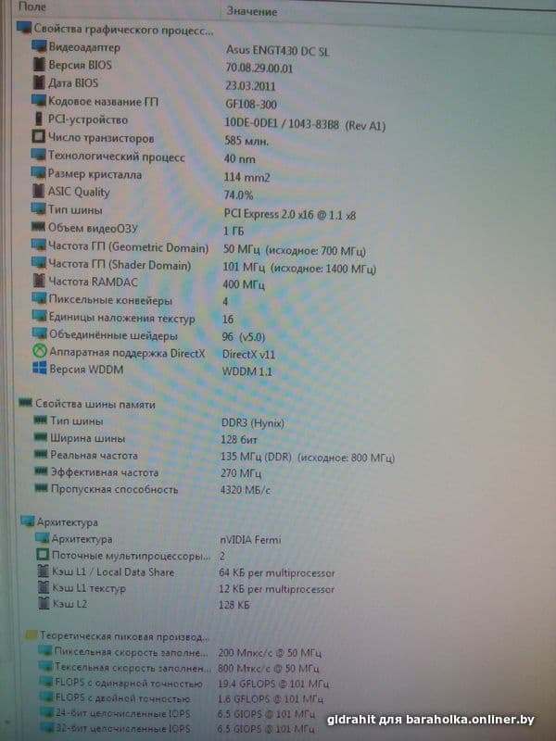Click the chip icon beside Версия BIOS
556x741 pixels.
tap(39, 64)
